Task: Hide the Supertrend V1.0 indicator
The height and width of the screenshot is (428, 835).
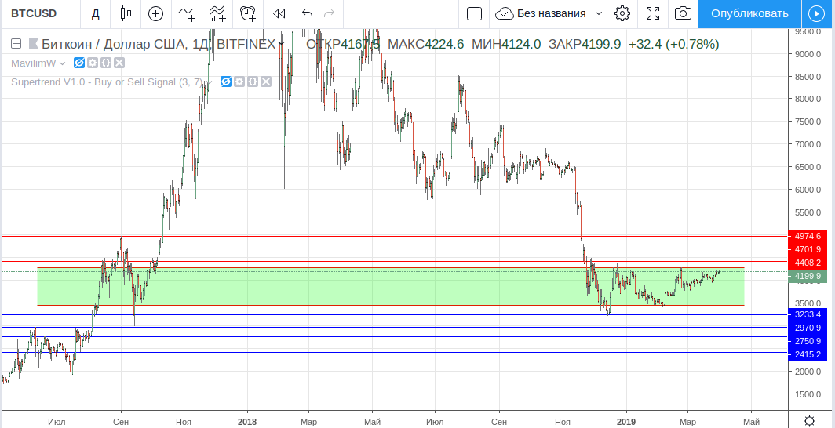Action: pos(226,82)
